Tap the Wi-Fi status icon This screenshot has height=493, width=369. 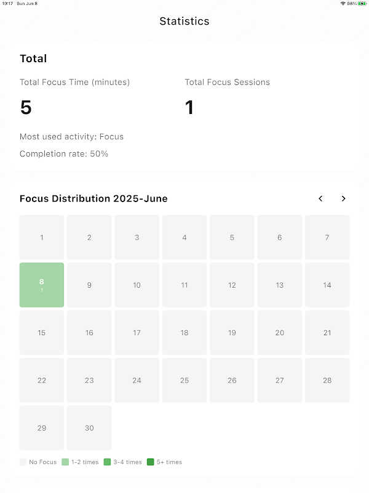[x=343, y=4]
